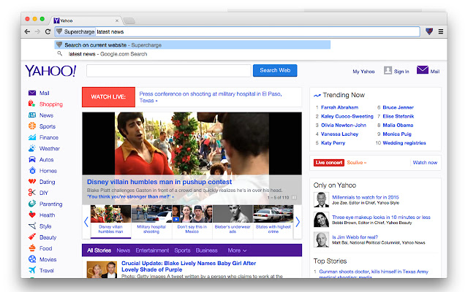Show next carousel thumbnails arrow
The height and width of the screenshot is (292, 468).
pyautogui.click(x=298, y=222)
